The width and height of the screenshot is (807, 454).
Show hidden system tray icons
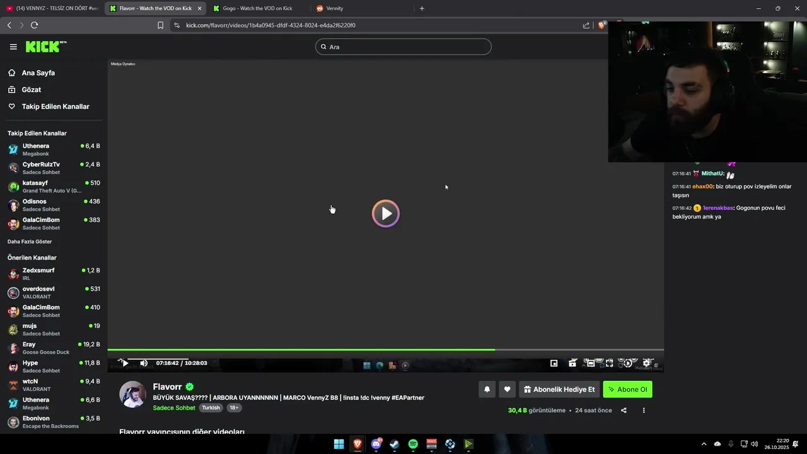coord(704,444)
